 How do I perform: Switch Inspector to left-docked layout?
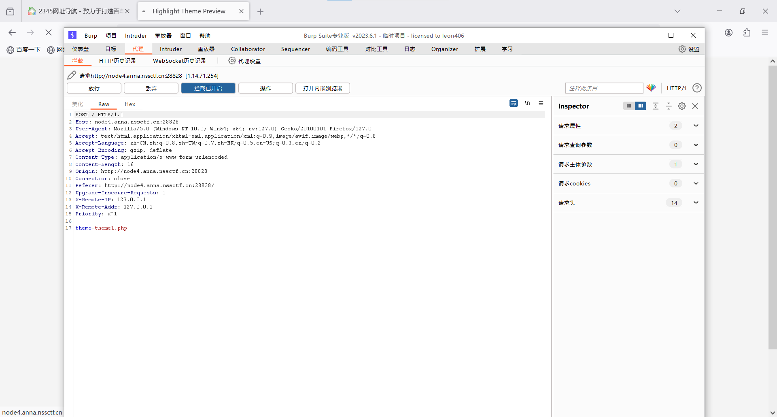click(629, 106)
